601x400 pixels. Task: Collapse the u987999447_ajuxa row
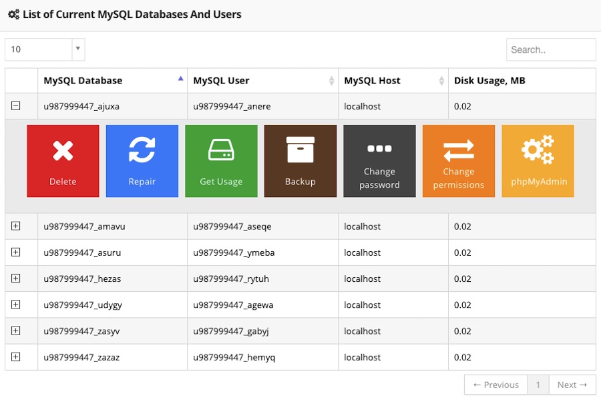coord(16,106)
